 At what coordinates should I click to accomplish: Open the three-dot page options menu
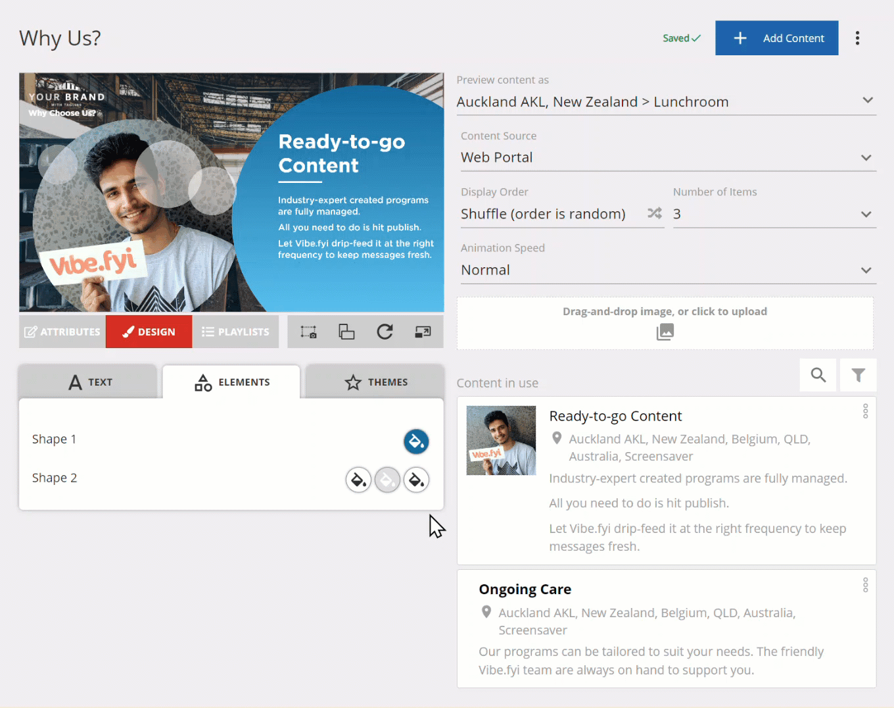[857, 38]
